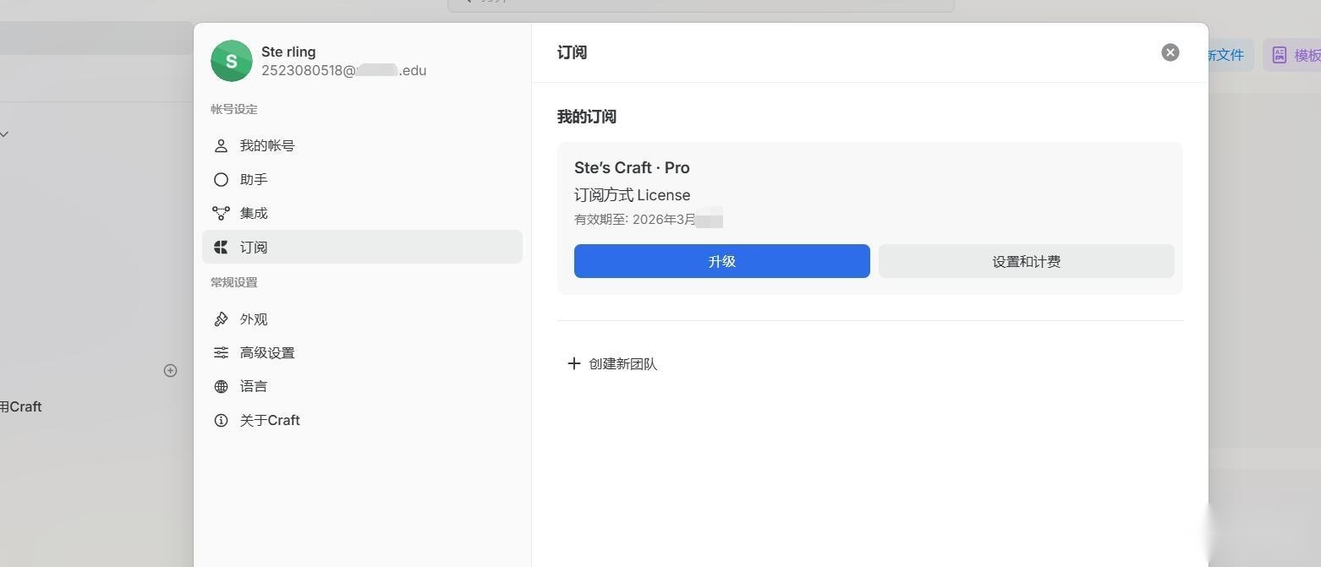
Task: Open 语言 language settings
Action: coord(362,386)
